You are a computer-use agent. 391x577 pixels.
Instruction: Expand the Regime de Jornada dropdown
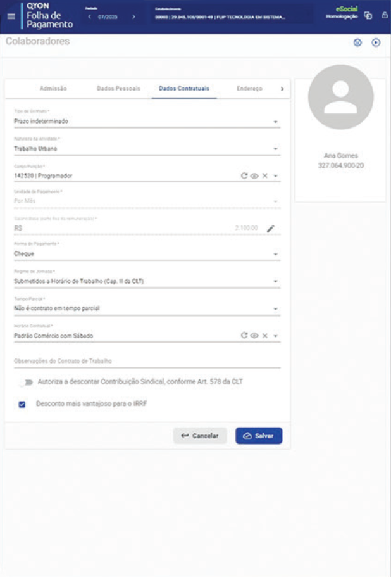pyautogui.click(x=276, y=281)
